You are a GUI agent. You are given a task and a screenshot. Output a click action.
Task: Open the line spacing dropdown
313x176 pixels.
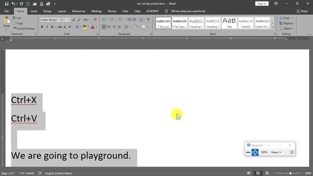(x=127, y=27)
